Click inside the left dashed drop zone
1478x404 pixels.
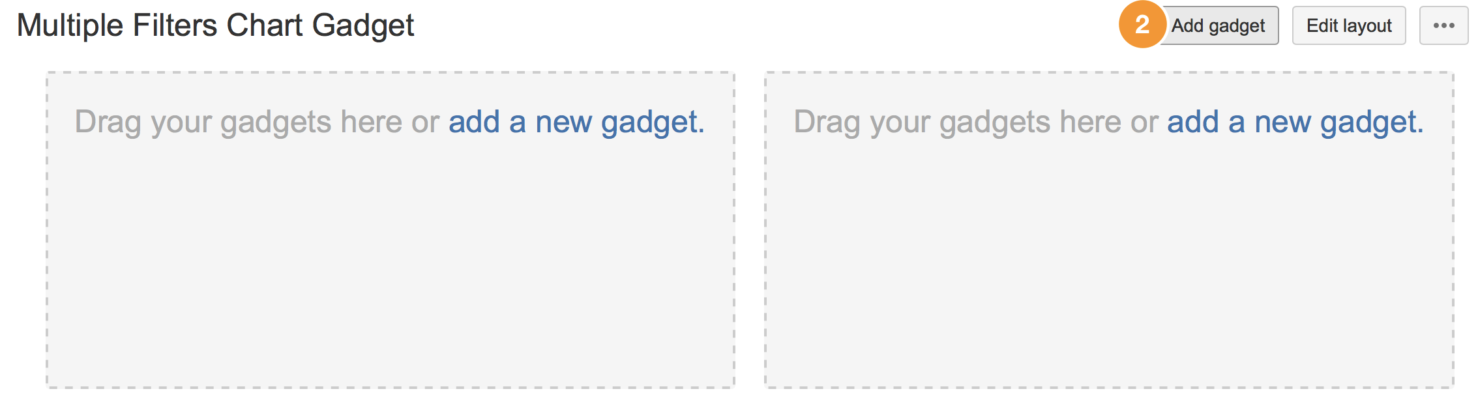click(x=391, y=261)
